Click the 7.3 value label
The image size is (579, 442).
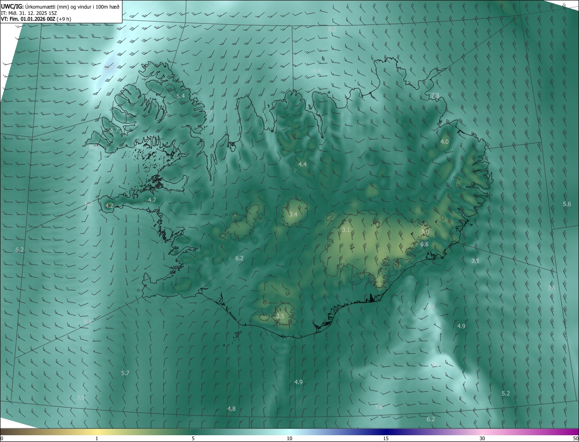435,95
